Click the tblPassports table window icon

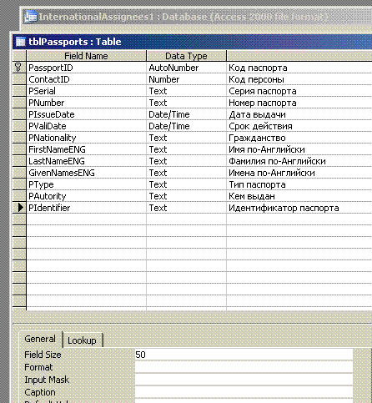tap(20, 42)
